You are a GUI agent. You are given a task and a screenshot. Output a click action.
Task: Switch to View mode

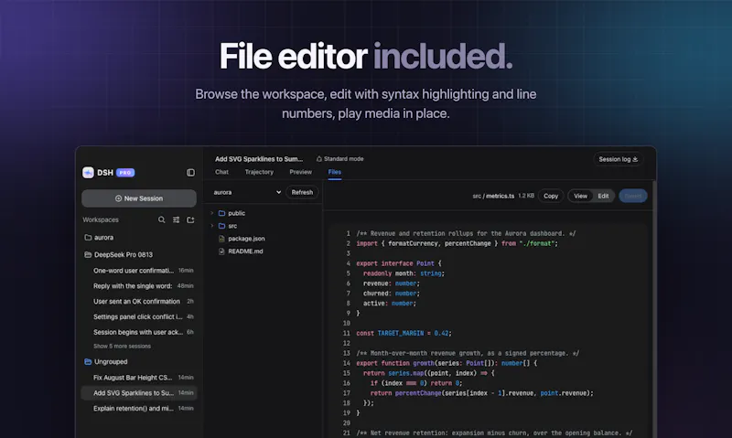coord(580,196)
